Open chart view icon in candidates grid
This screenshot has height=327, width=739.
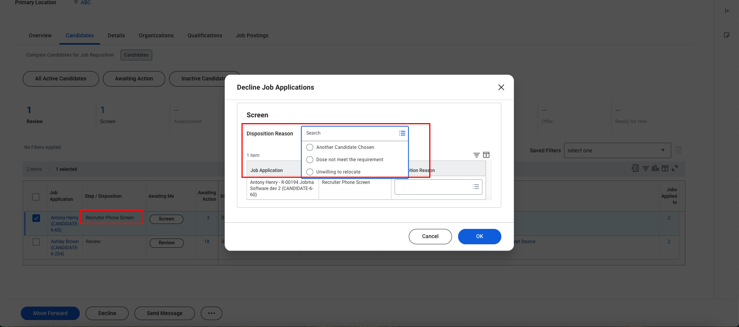click(x=655, y=168)
